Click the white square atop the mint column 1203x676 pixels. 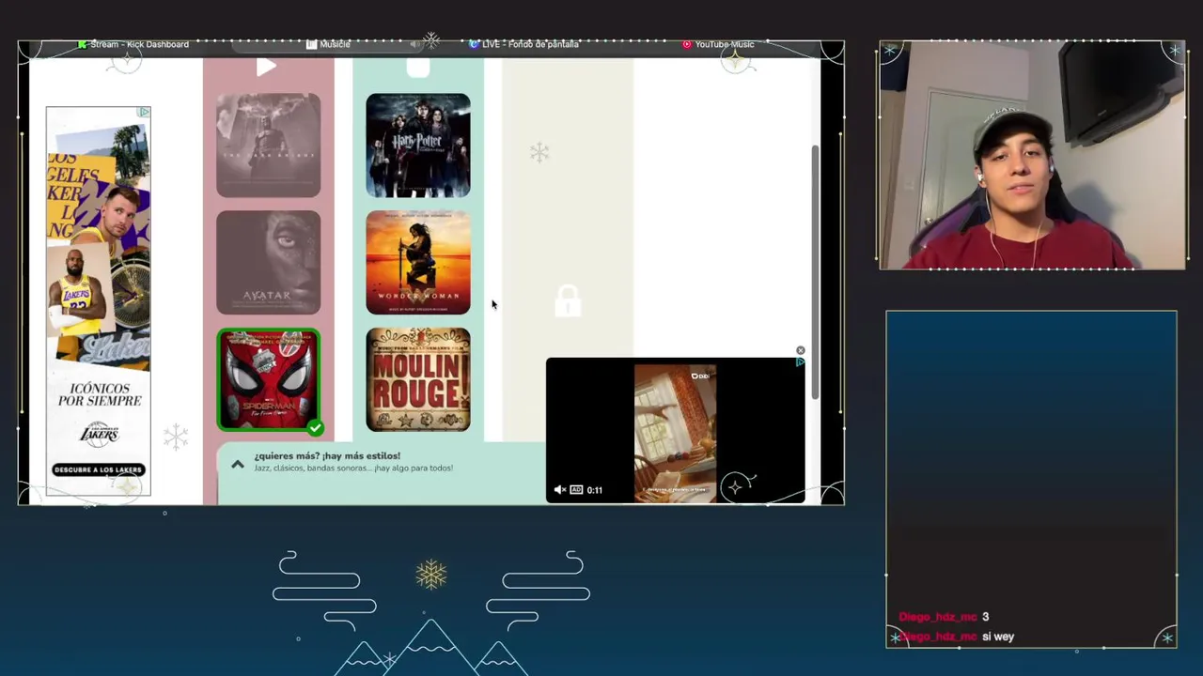(418, 67)
